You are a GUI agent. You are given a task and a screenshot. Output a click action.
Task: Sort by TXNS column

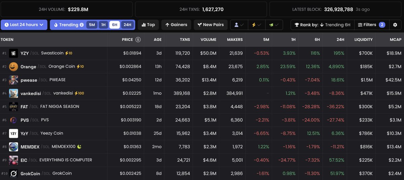coord(184,40)
